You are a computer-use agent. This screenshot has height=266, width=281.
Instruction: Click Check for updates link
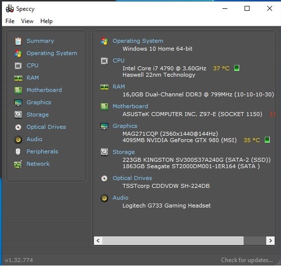(x=247, y=260)
